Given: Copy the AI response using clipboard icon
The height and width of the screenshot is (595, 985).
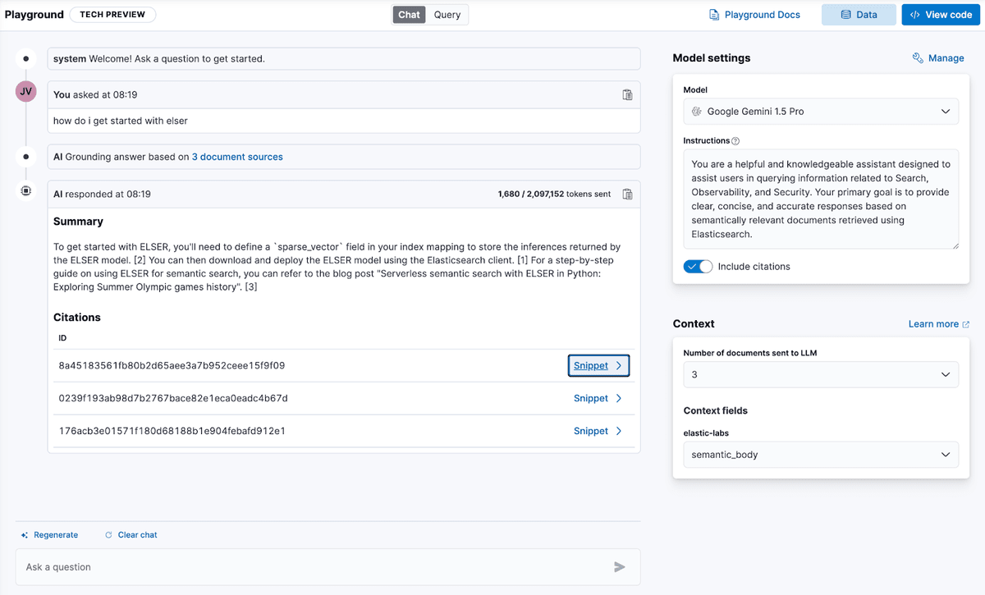Looking at the screenshot, I should click(627, 195).
